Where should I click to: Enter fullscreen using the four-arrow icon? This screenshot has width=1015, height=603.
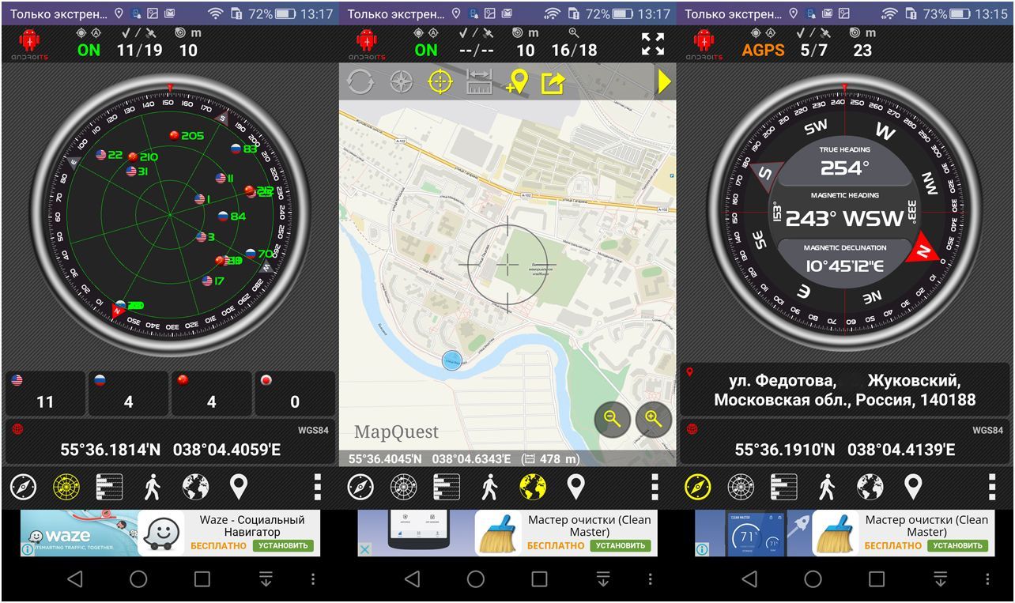(652, 44)
